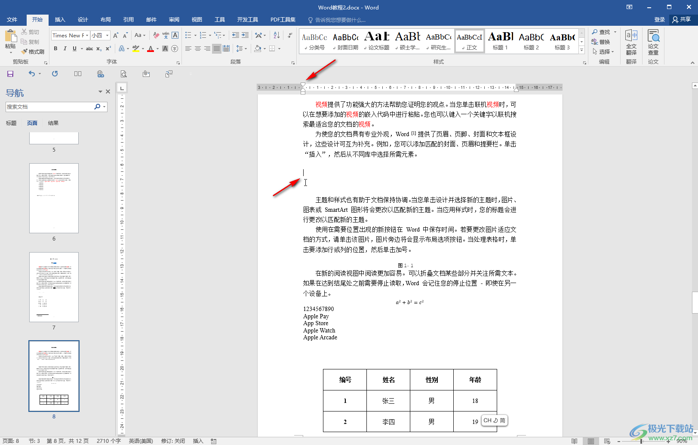The height and width of the screenshot is (445, 698).
Task: Align paragraph text to the right
Action: point(207,49)
